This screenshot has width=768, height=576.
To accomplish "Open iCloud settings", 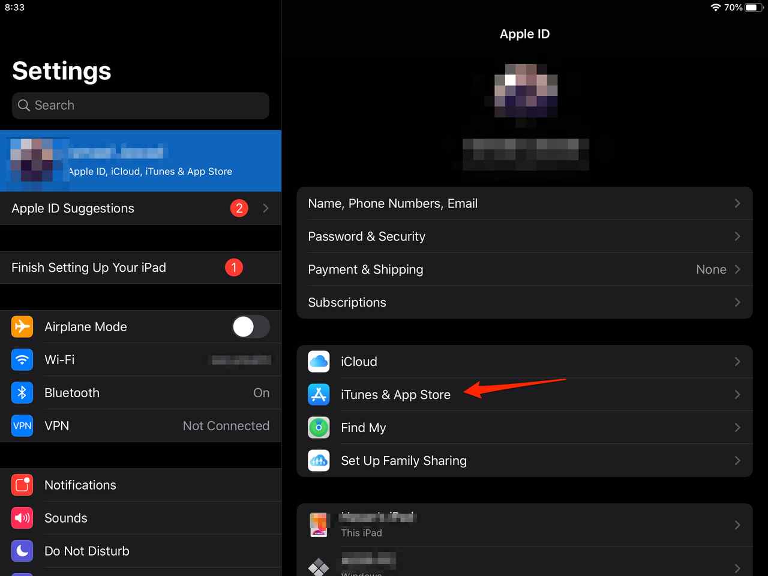I will tap(524, 361).
